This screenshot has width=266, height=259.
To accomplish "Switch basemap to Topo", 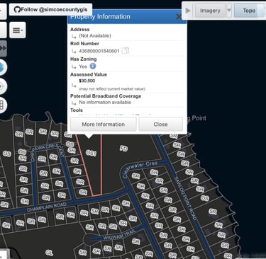I will 249,11.
